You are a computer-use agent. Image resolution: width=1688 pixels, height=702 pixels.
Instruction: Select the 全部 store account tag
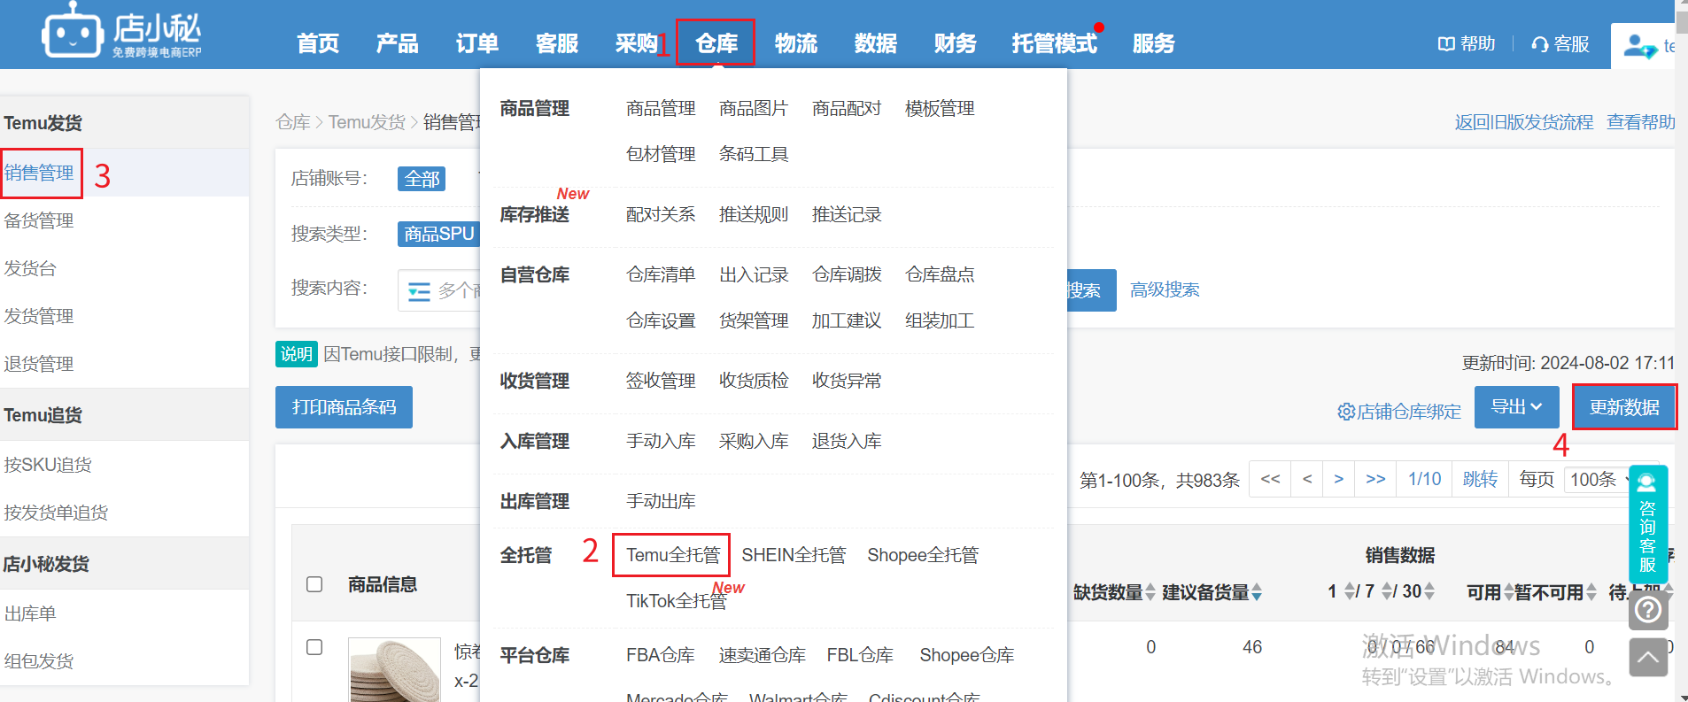(x=422, y=179)
